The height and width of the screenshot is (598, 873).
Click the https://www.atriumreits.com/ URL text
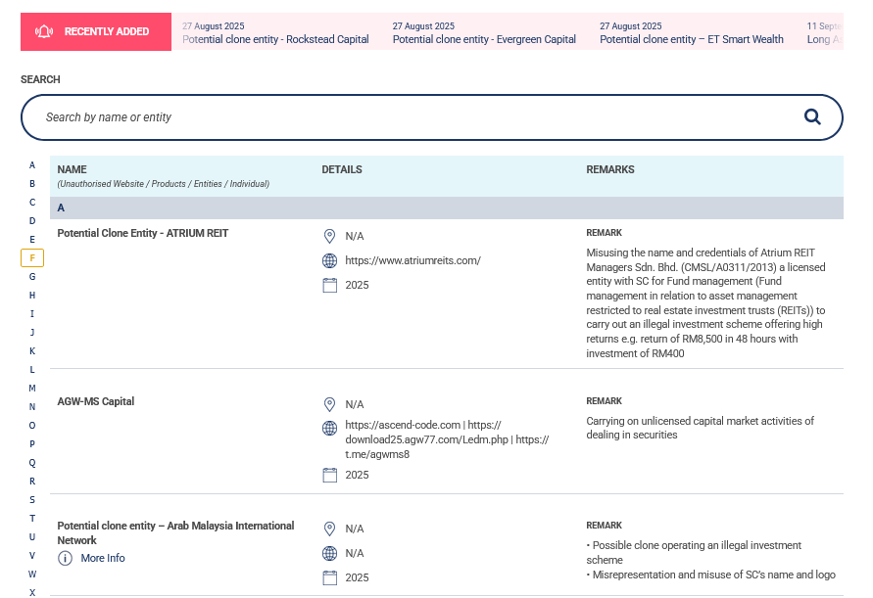[x=412, y=261]
